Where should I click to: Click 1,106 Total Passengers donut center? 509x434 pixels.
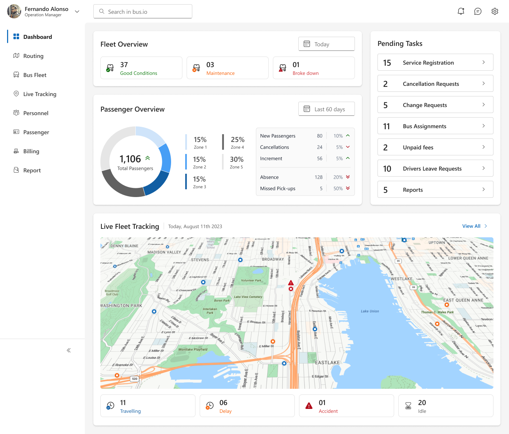click(135, 162)
